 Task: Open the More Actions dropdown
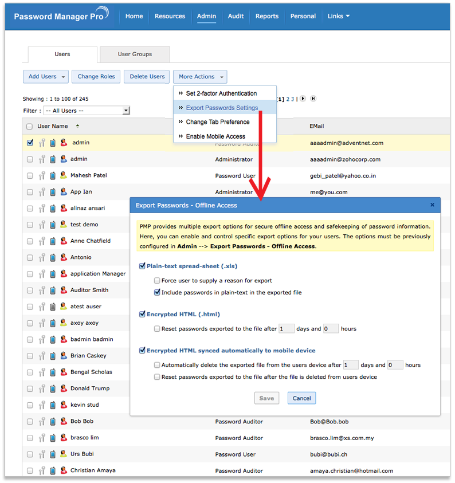point(200,77)
